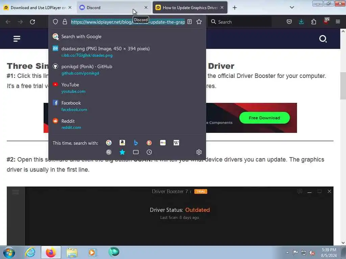Click the Driver Booster screenshot image
This screenshot has height=259, width=346.
[x=170, y=216]
